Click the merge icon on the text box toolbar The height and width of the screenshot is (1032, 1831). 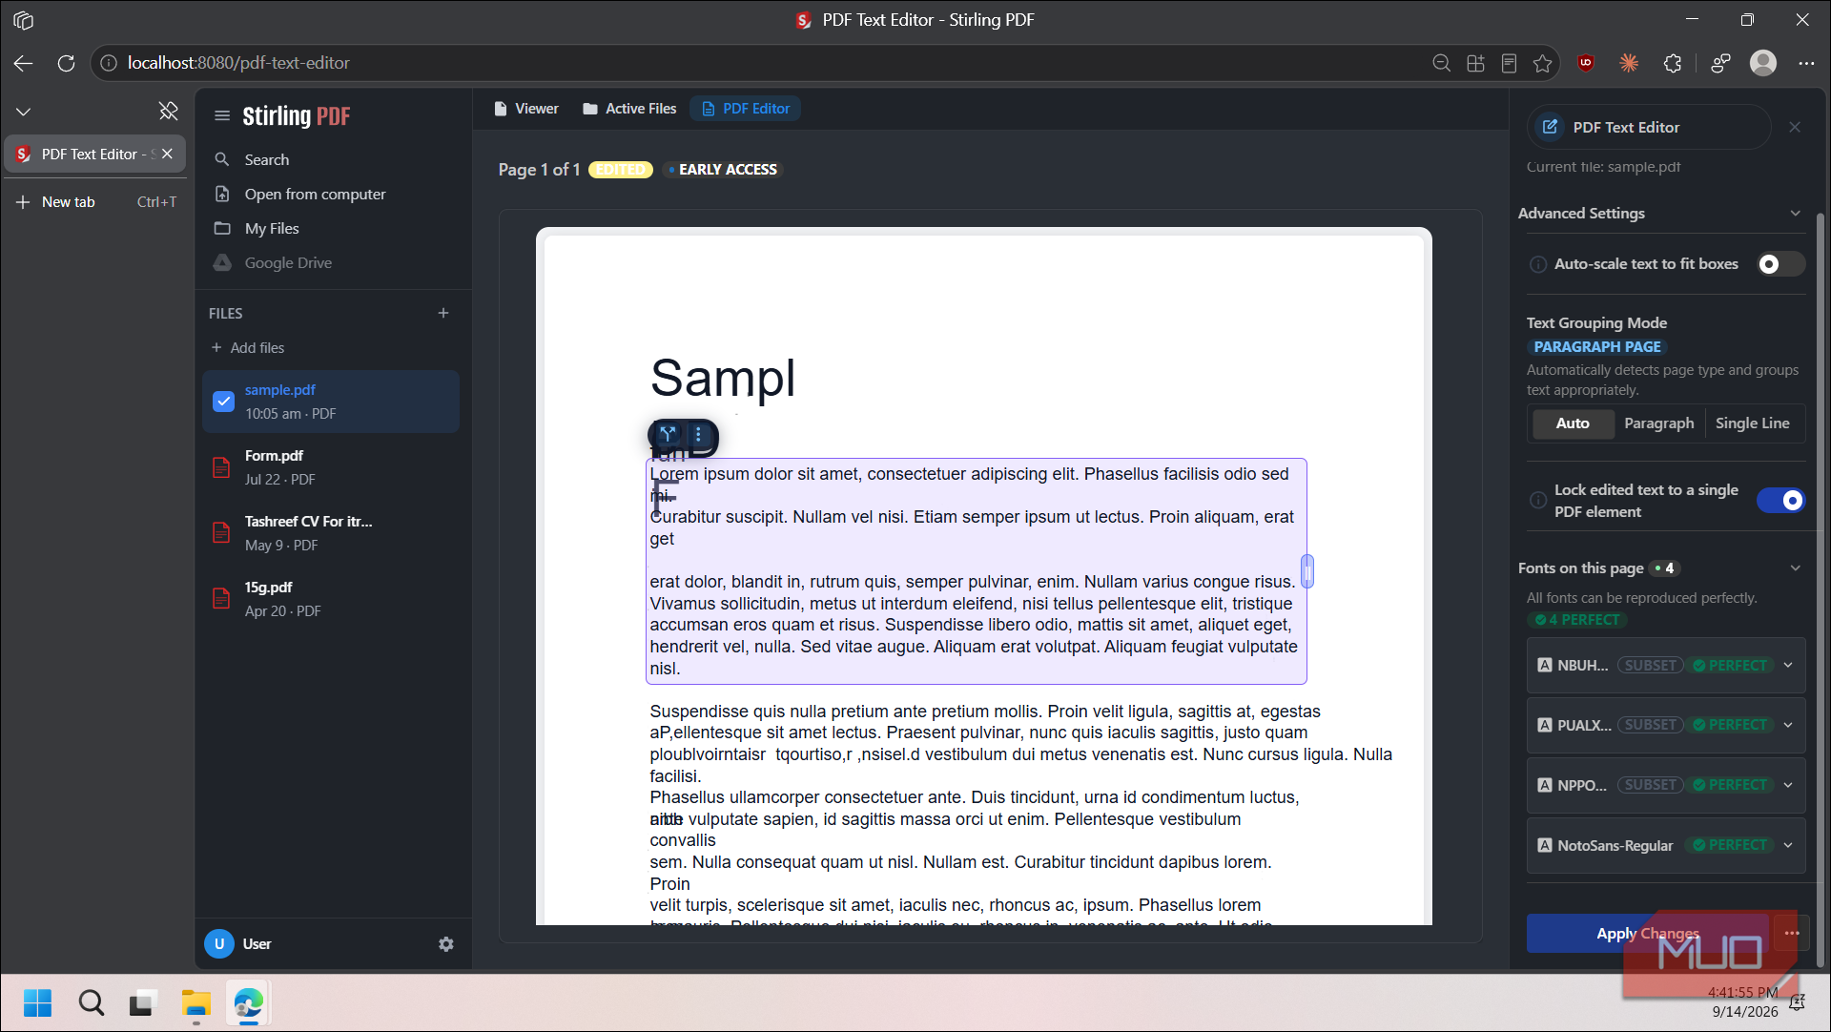[x=669, y=435]
